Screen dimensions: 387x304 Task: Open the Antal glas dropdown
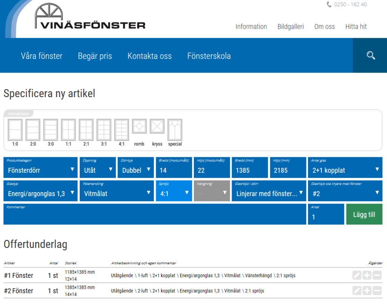pos(345,168)
